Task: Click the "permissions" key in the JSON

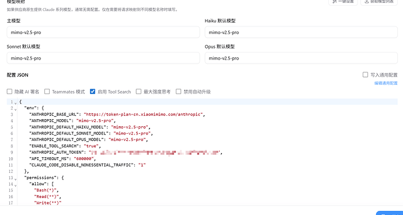Action: click(x=39, y=178)
